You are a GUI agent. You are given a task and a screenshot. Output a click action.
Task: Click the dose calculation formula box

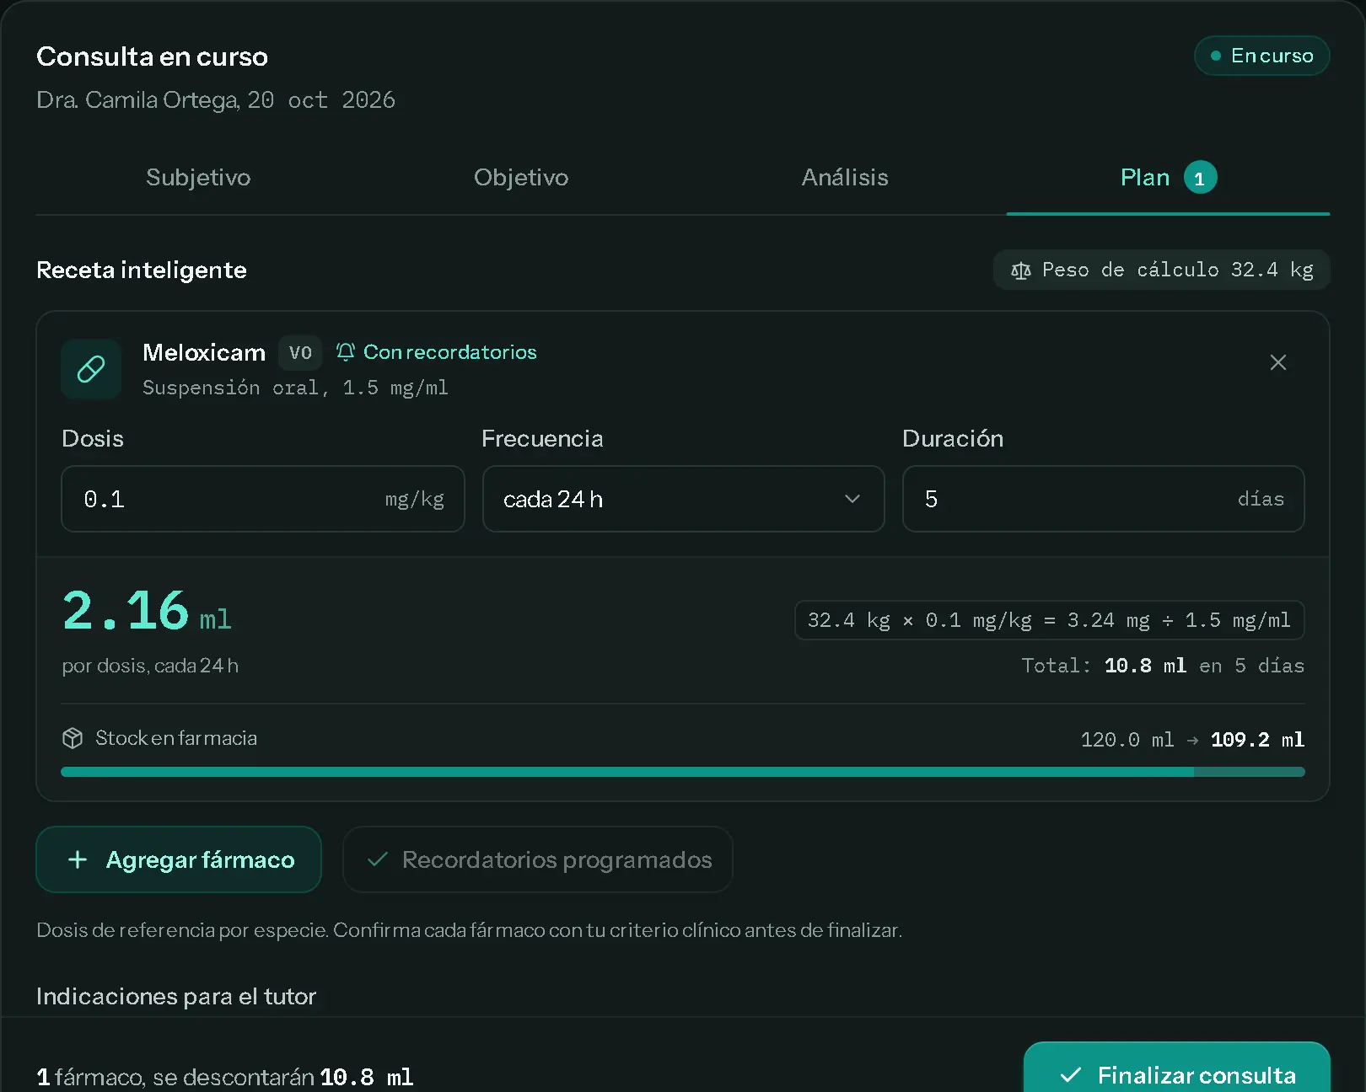tap(1050, 620)
